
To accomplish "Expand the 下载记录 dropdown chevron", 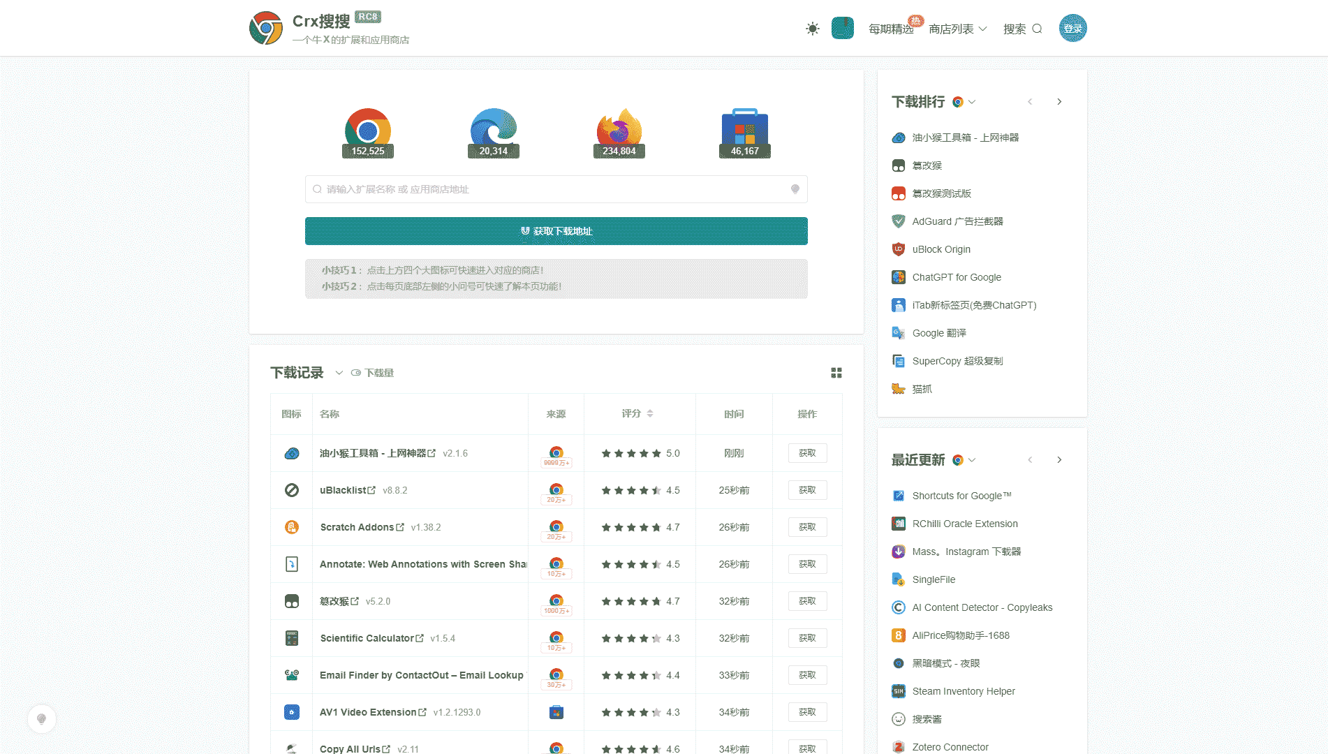I will click(339, 373).
